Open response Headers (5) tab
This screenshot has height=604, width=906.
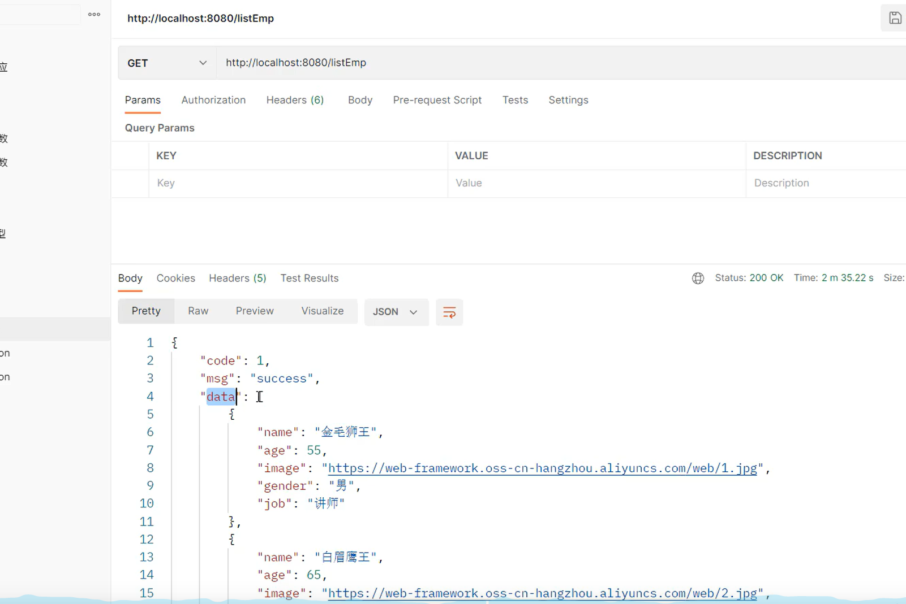[x=237, y=278]
